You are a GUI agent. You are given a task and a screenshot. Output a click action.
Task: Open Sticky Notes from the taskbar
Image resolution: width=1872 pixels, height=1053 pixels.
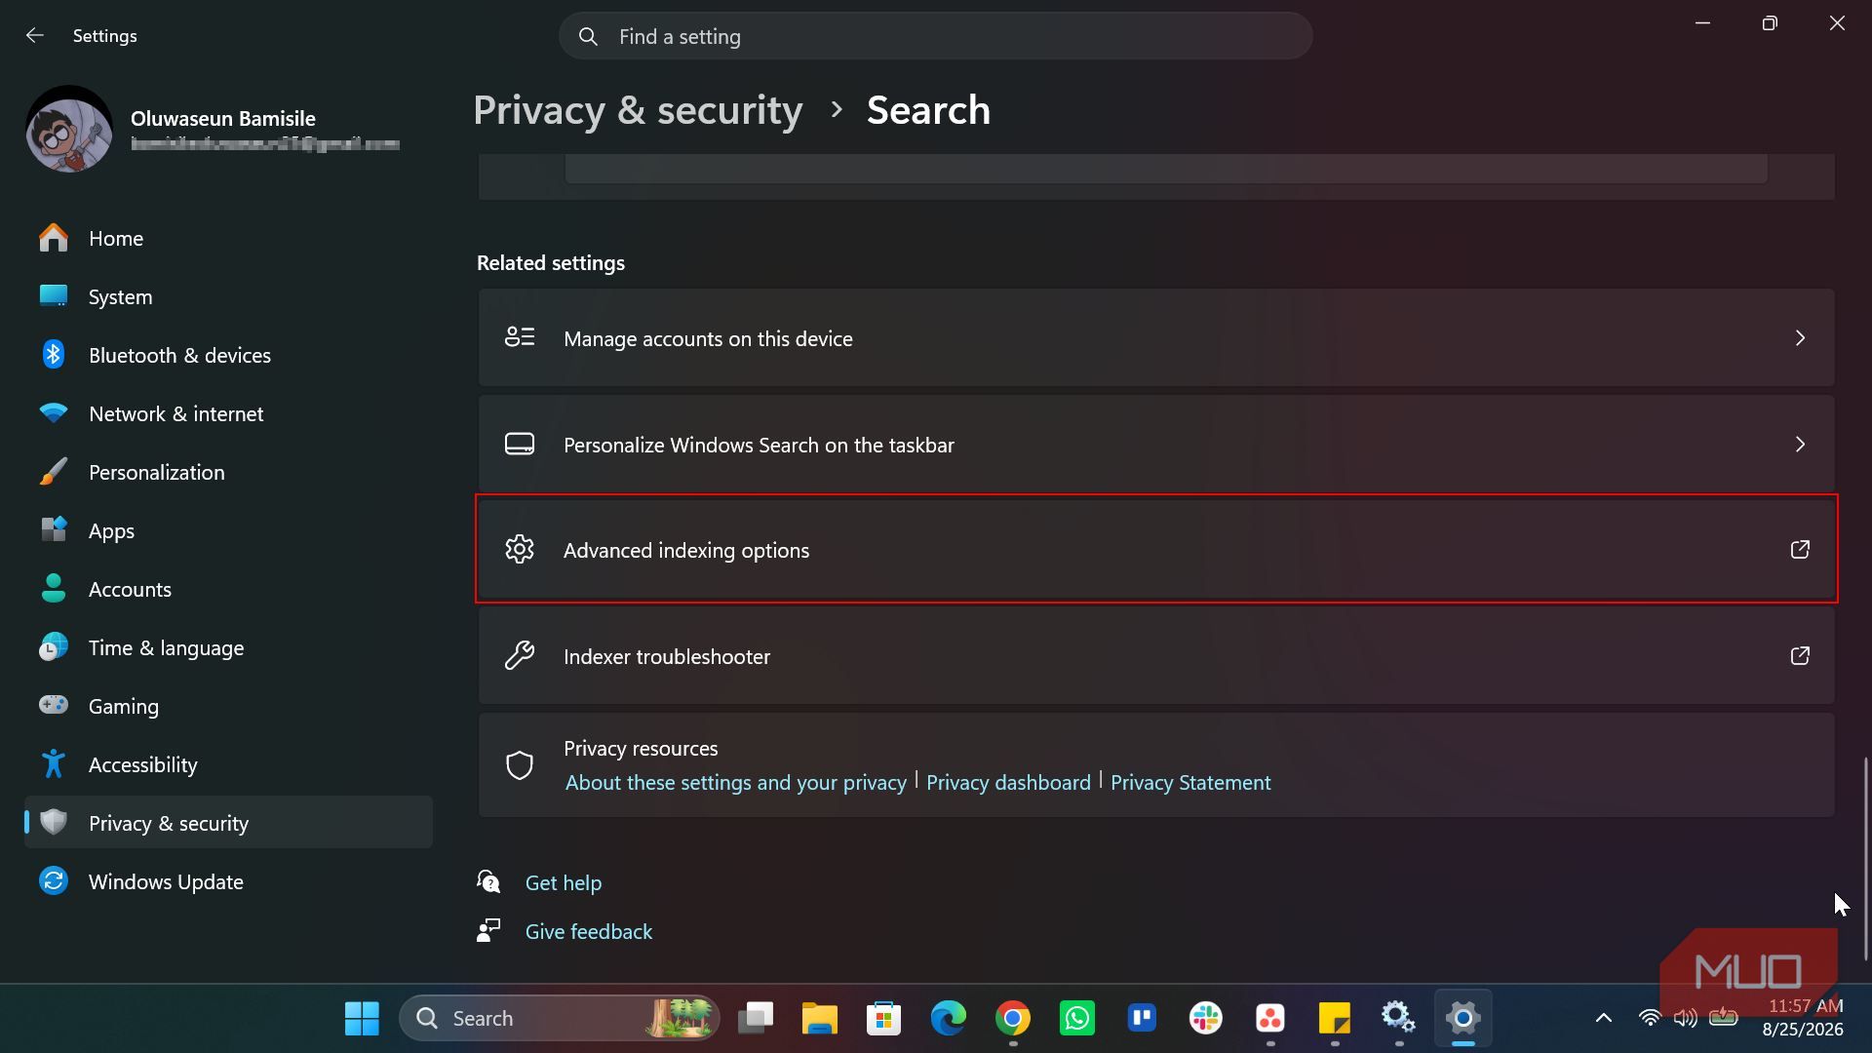[1335, 1019]
